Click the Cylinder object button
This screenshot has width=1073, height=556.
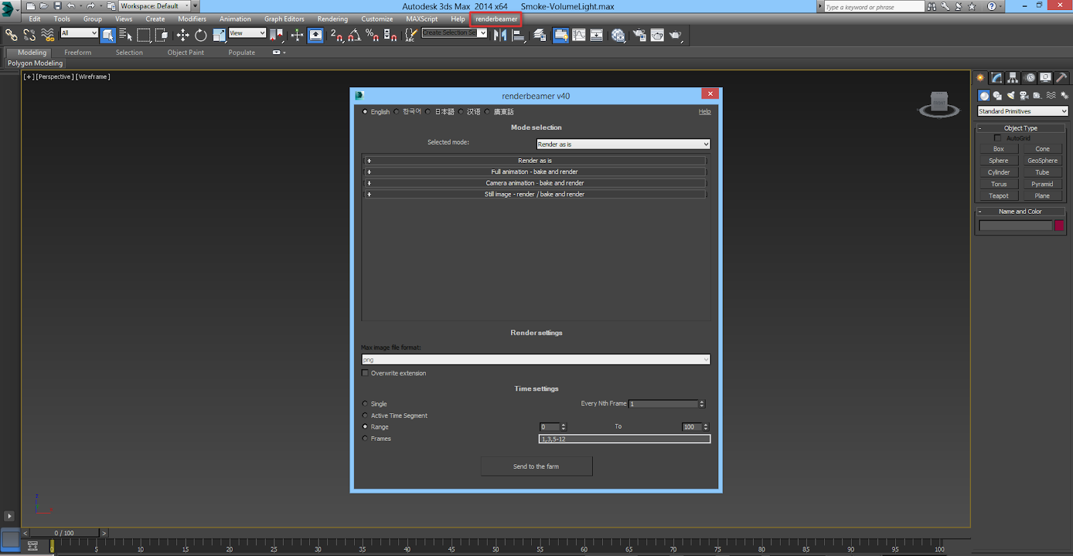coord(999,173)
